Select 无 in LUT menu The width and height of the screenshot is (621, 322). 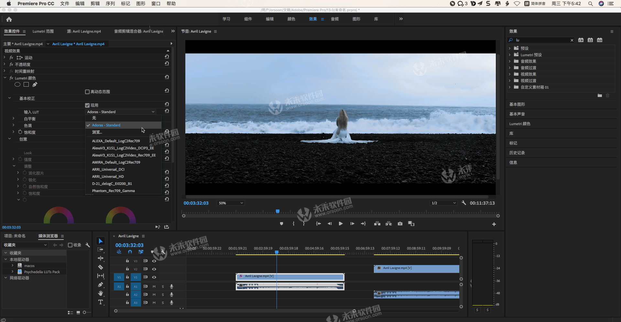click(x=123, y=118)
